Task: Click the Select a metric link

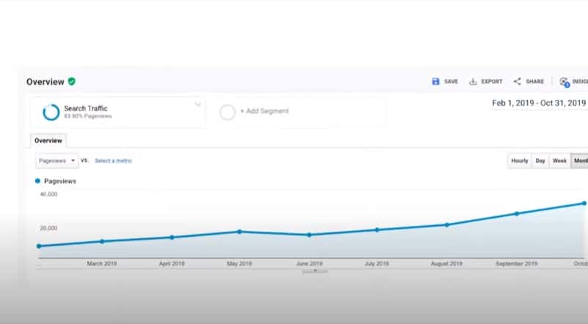Action: 113,161
